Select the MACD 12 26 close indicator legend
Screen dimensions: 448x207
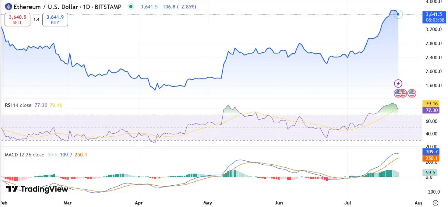(24, 155)
